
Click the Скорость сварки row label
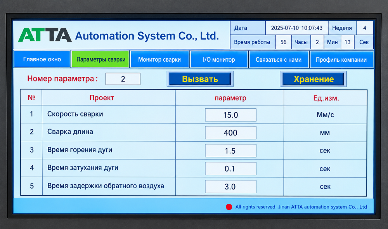pos(75,114)
